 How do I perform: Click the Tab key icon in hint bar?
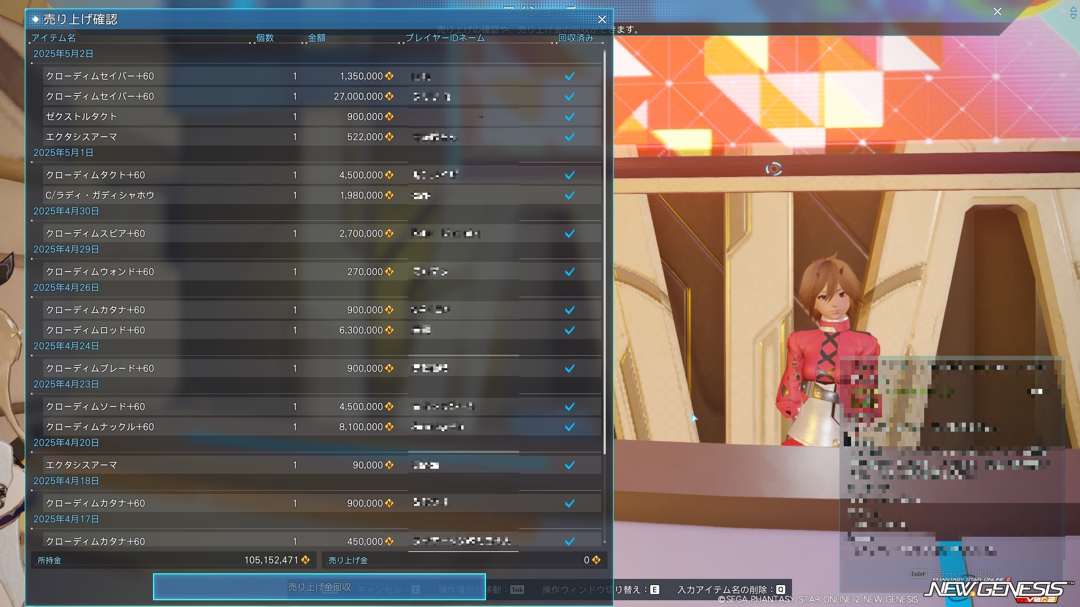pyautogui.click(x=517, y=590)
